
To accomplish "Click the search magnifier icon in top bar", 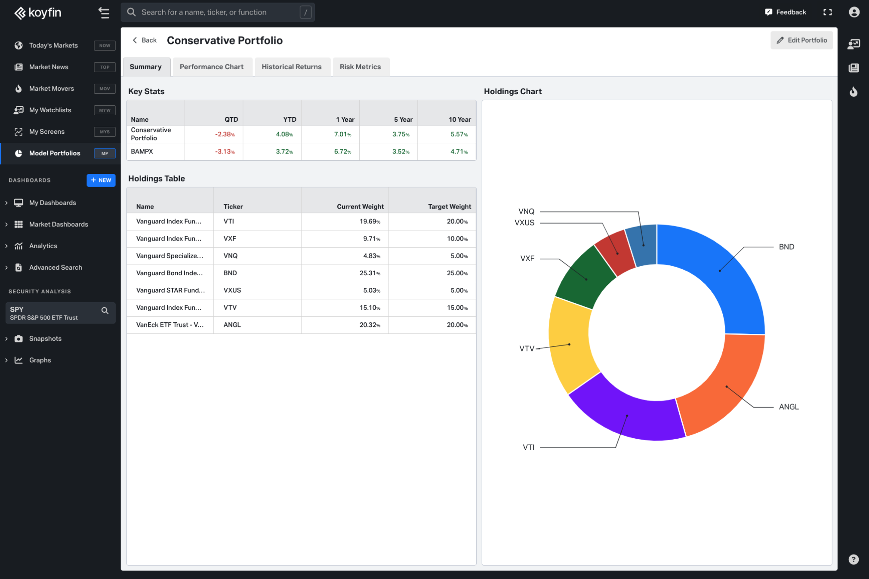I will pos(132,12).
